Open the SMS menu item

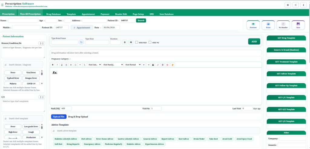[152, 14]
